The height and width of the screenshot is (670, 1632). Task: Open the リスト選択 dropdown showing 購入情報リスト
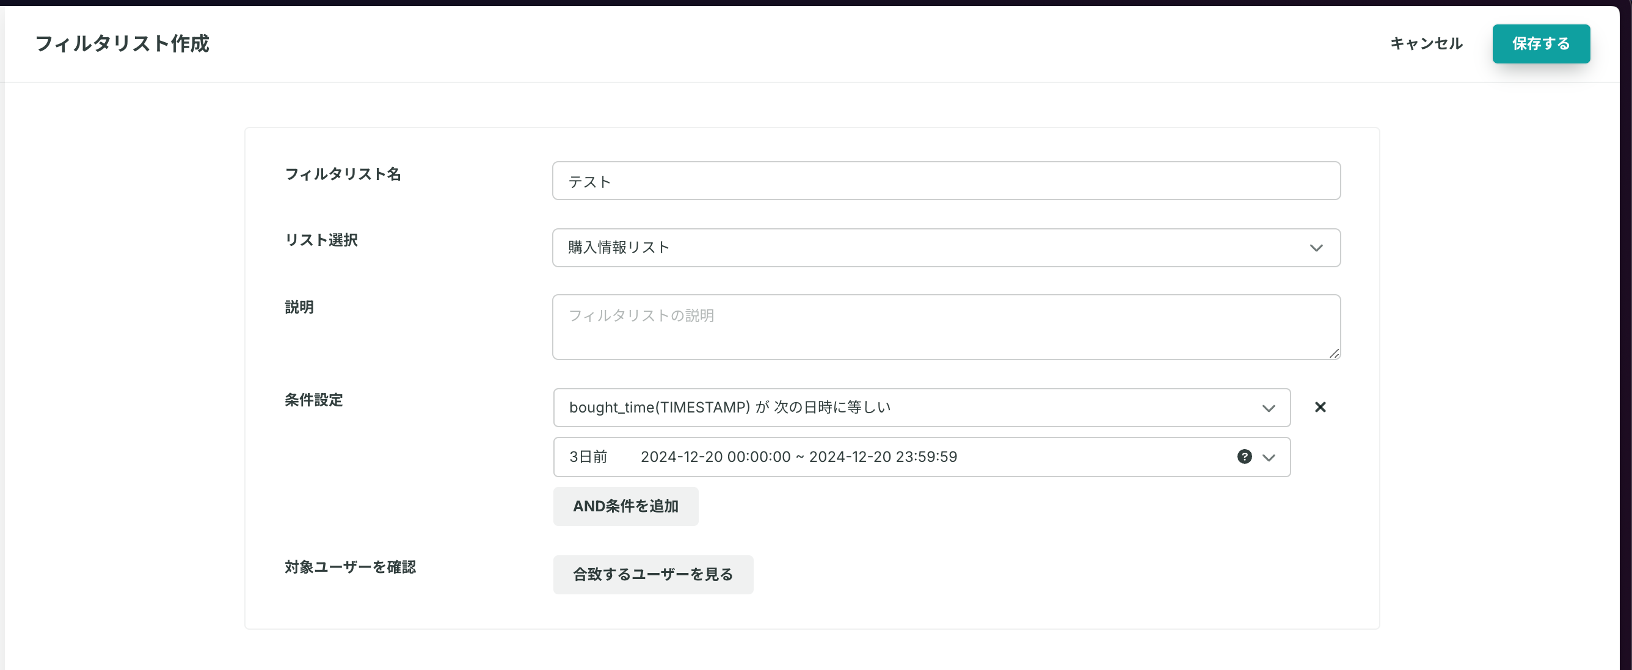946,247
